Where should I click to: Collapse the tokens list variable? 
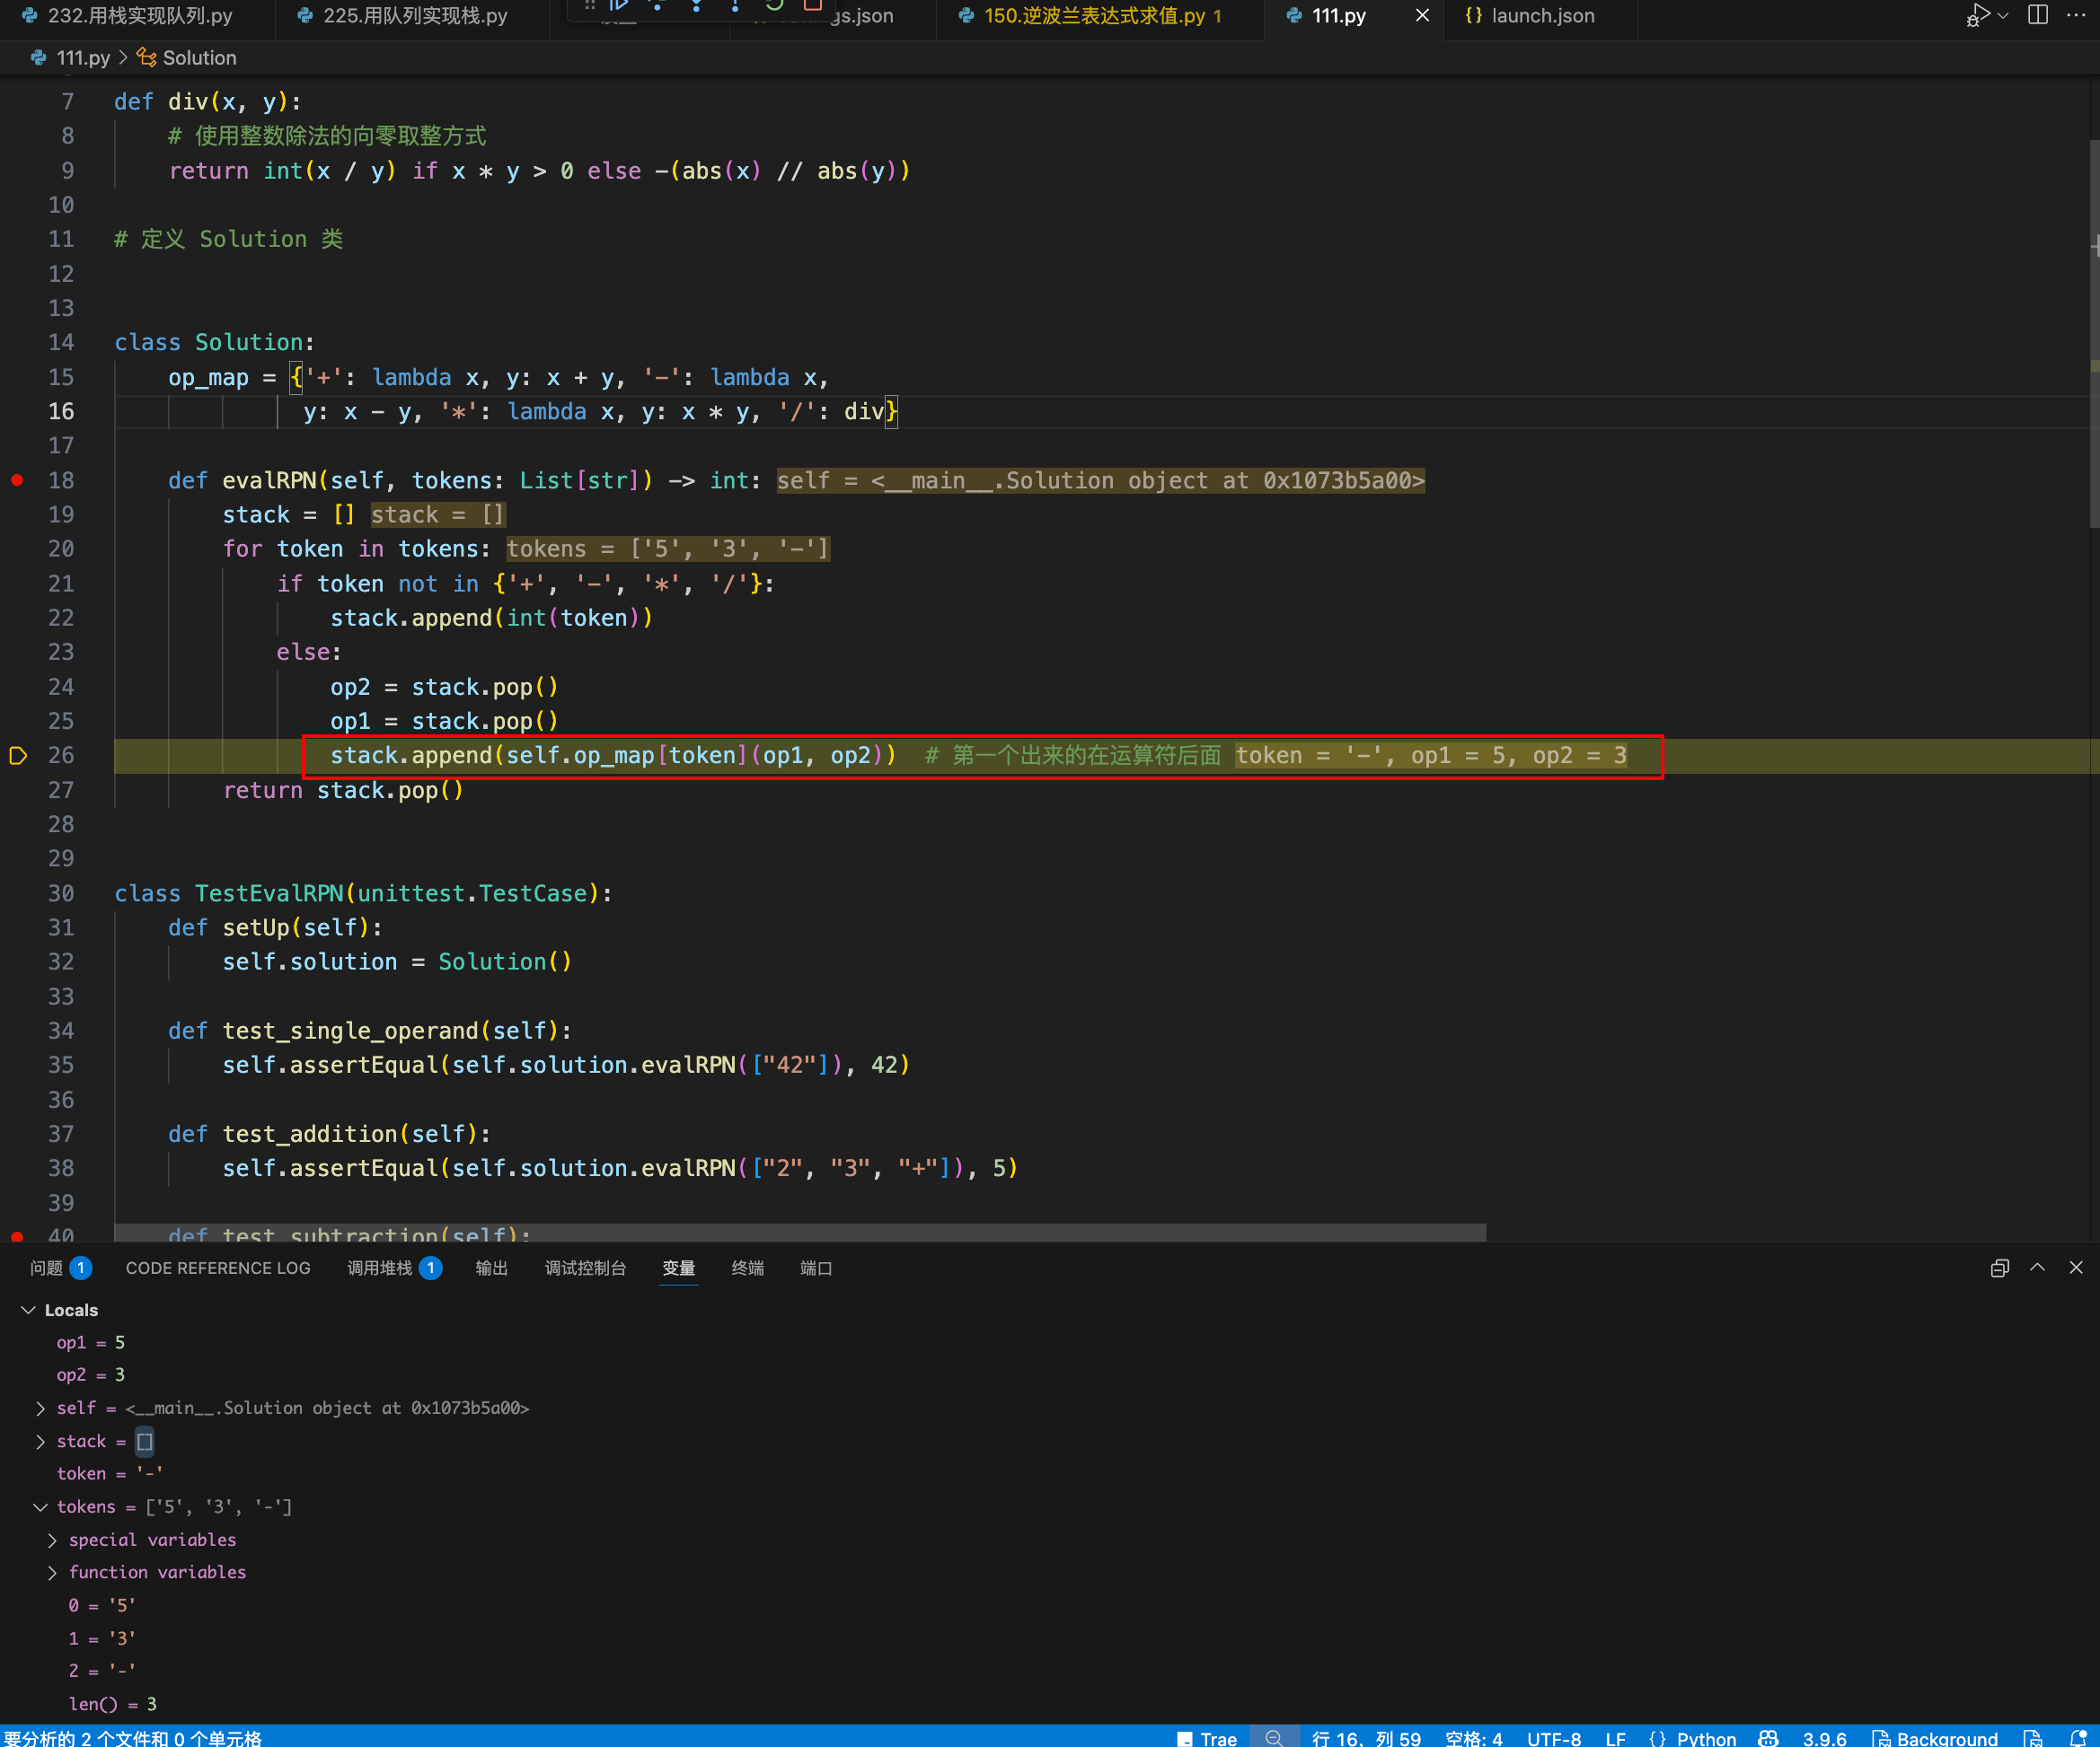[x=40, y=1507]
